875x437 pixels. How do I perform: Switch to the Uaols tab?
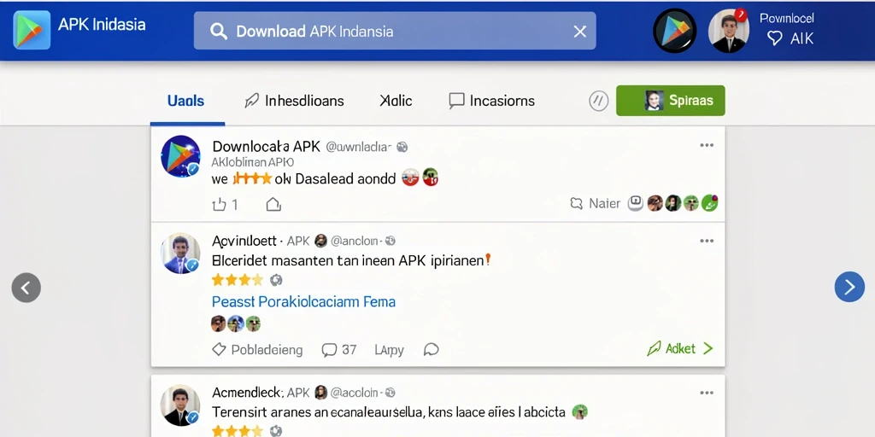coord(185,101)
